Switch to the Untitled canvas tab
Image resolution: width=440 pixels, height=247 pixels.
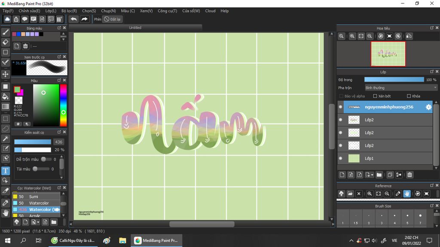(x=135, y=28)
